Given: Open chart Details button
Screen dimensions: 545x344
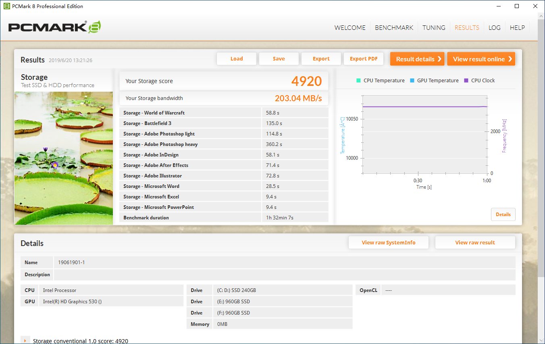Looking at the screenshot, I should pos(503,215).
